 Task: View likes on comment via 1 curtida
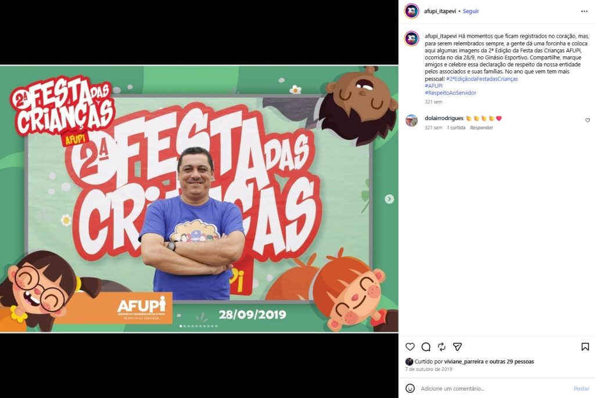pos(456,128)
